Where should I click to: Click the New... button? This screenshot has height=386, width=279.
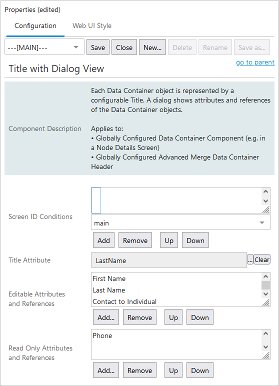point(152,47)
